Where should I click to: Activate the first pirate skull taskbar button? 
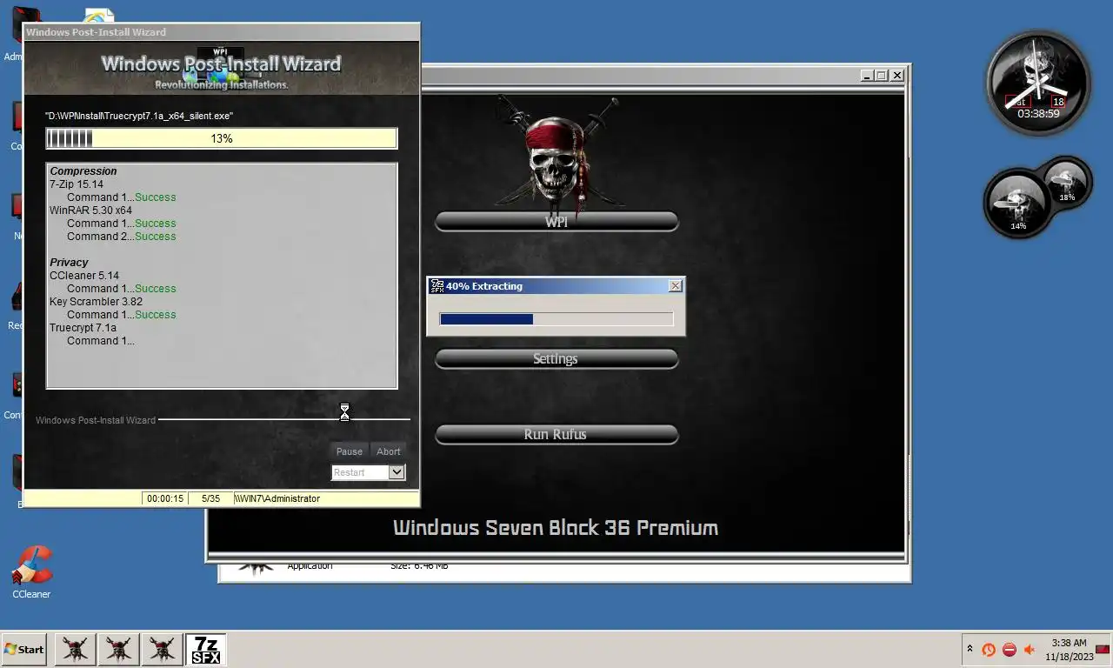pyautogui.click(x=75, y=650)
